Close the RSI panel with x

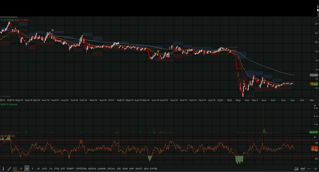315,137
